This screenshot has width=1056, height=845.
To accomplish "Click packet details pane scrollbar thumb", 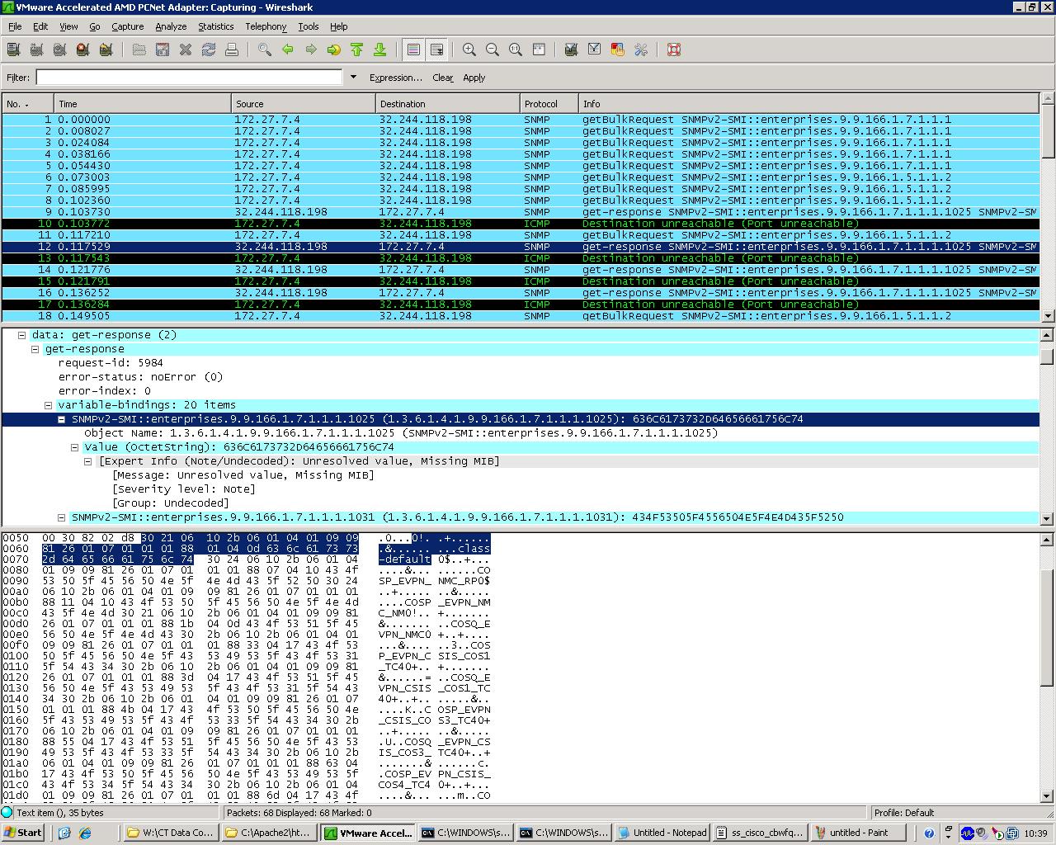I will click(x=1048, y=356).
